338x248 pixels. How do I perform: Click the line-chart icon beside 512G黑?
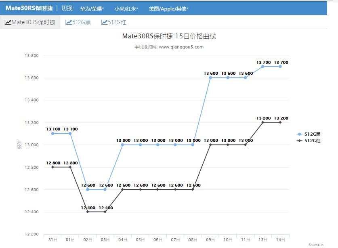[68, 22]
